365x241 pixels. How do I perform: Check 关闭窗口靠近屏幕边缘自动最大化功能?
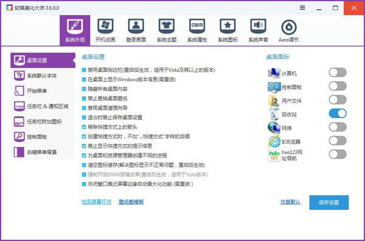[84, 184]
